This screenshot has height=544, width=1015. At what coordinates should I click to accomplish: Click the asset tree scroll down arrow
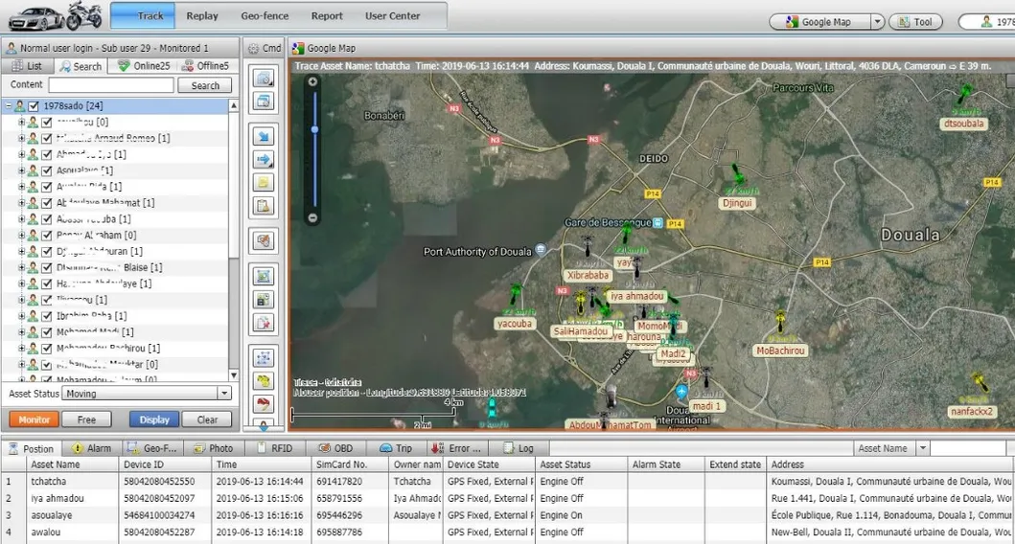234,375
